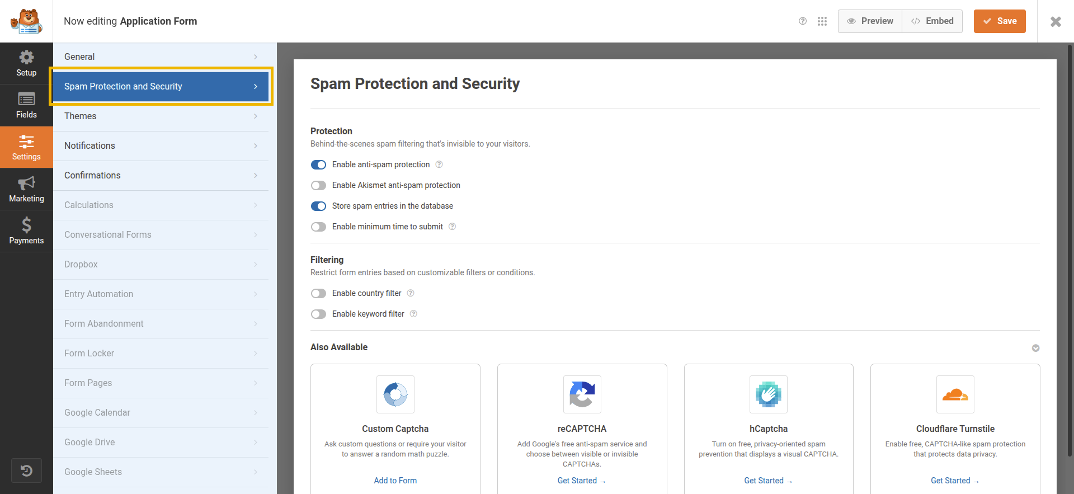Click the Custom Captcha card title
Image resolution: width=1074 pixels, height=494 pixels.
pyautogui.click(x=395, y=429)
